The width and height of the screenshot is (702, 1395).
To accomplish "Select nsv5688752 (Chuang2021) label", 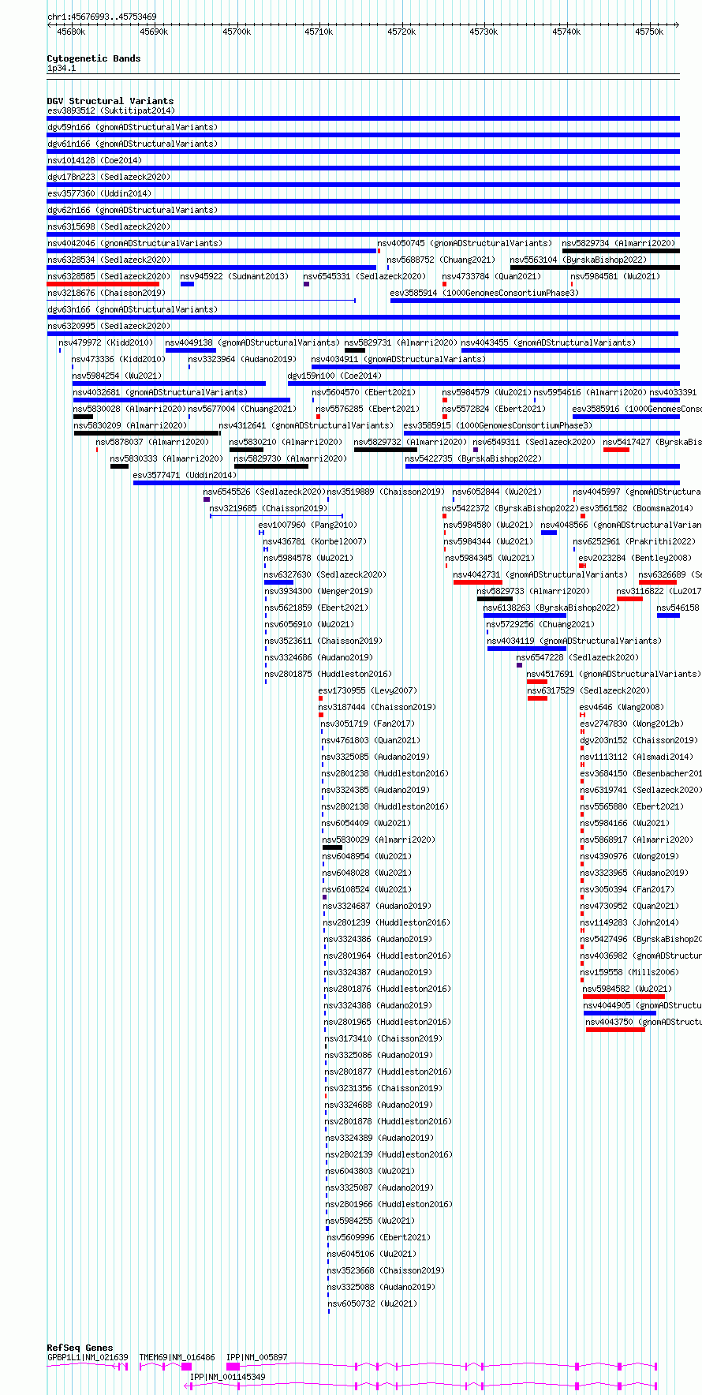I will pyautogui.click(x=441, y=260).
